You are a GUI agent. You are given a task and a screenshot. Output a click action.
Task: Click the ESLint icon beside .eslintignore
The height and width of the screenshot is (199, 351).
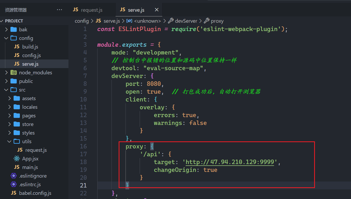14,176
